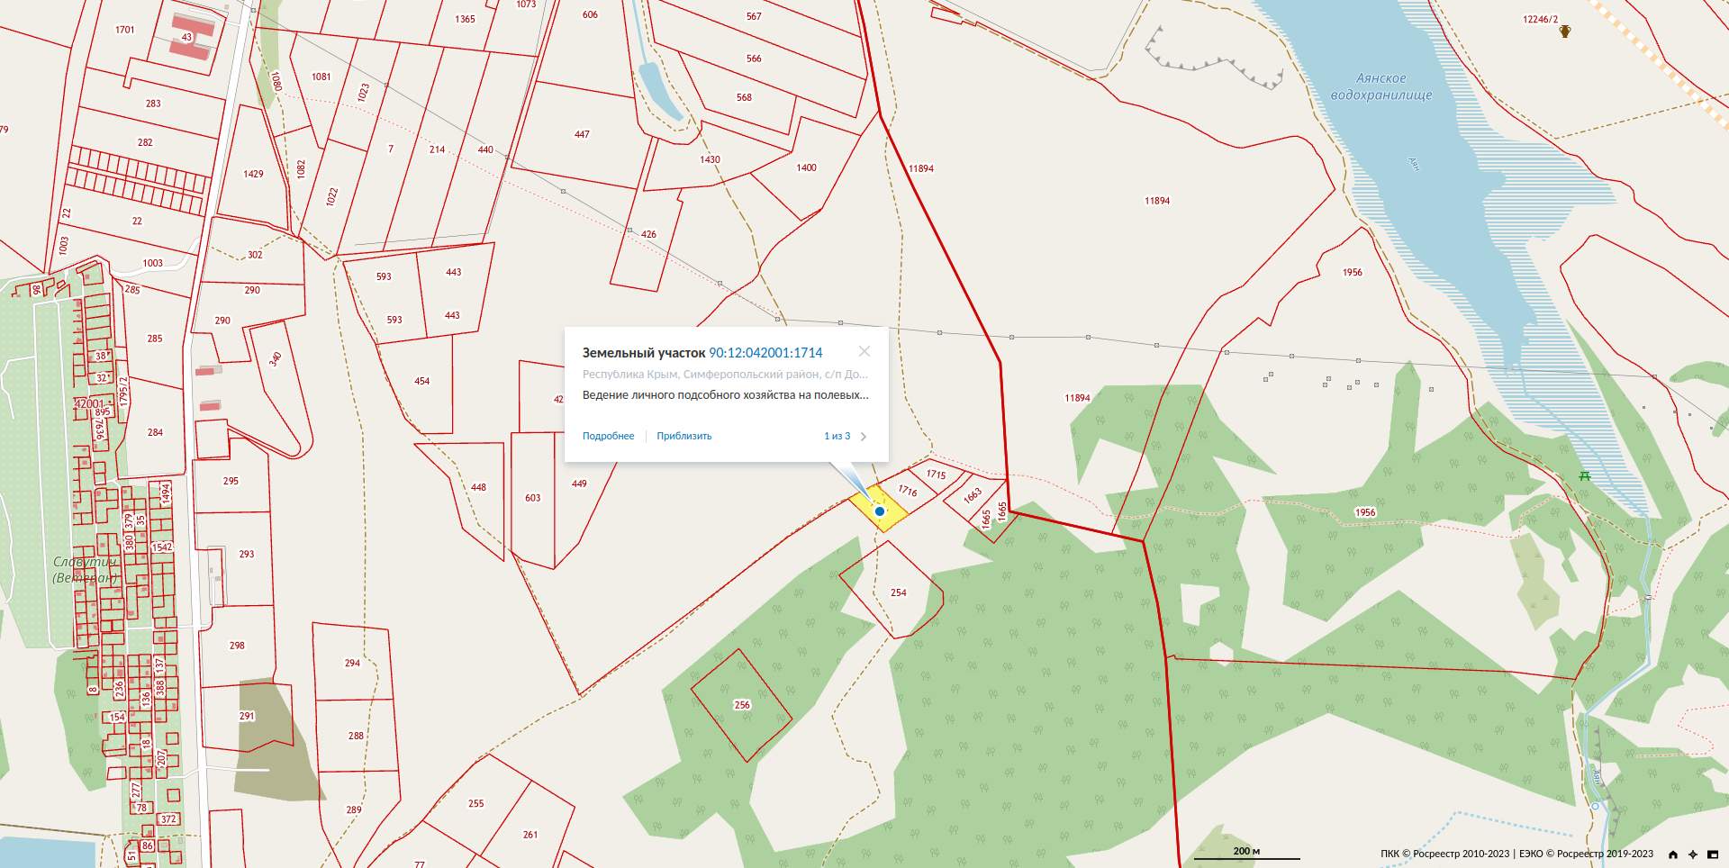Select parcel labeled 256
The image size is (1729, 868).
(x=742, y=705)
